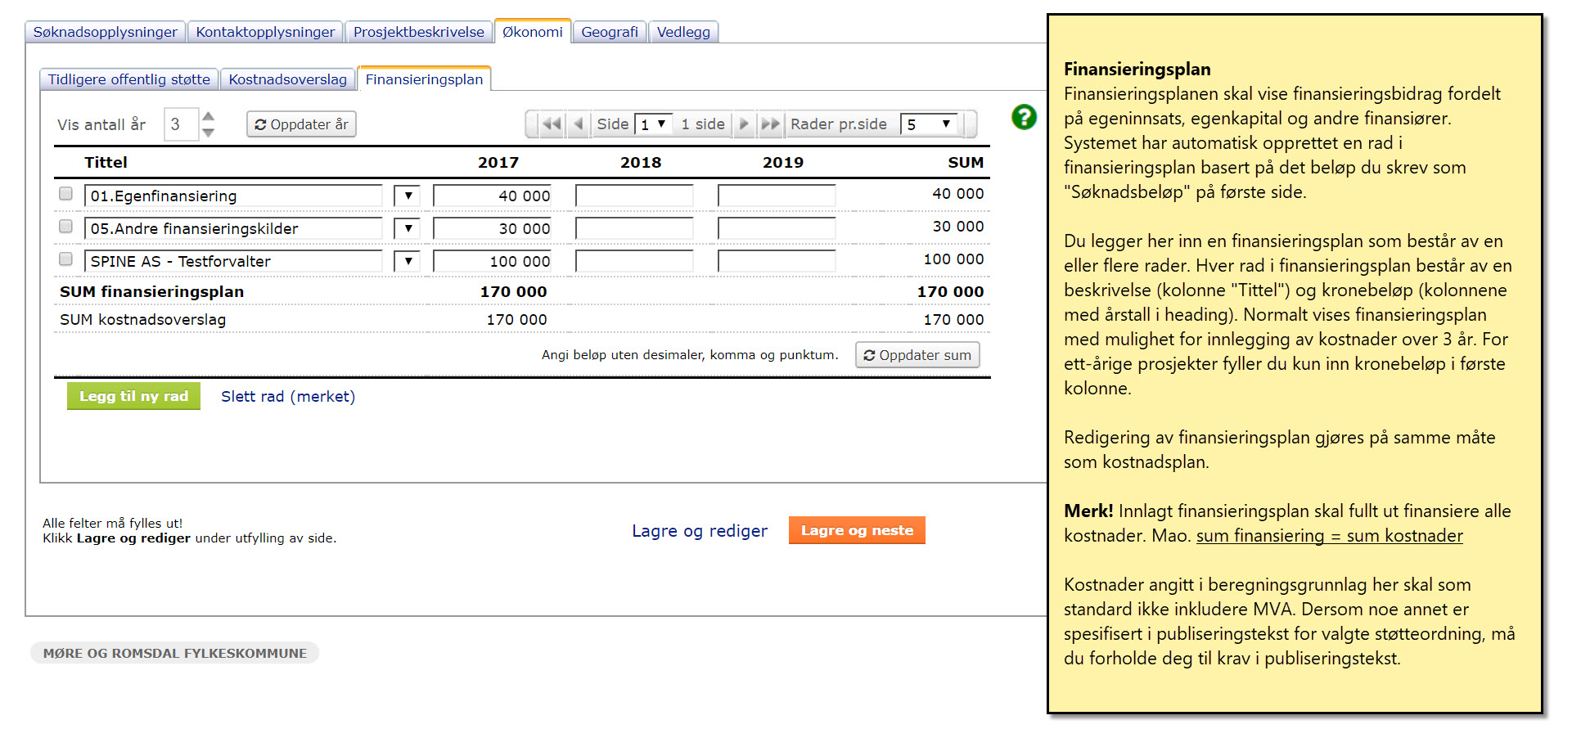Tick checkbox for 01.Egenfinansiering row

pyautogui.click(x=65, y=194)
